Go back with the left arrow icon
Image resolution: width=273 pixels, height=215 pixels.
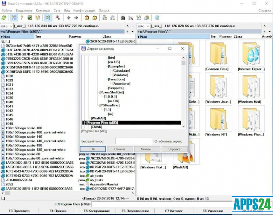tap(69, 18)
